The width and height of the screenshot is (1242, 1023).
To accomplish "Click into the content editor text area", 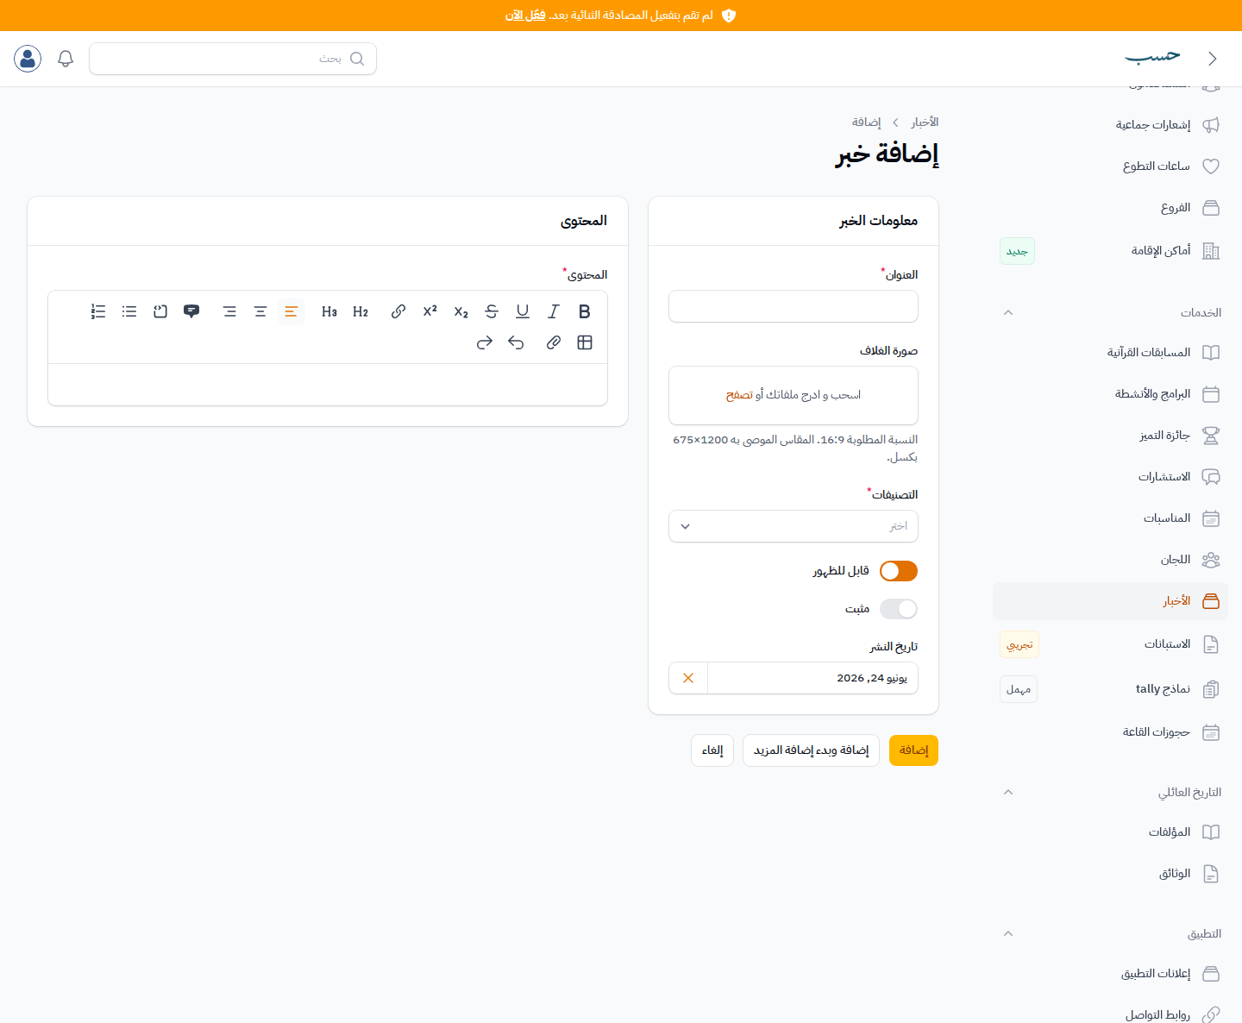I will pos(328,385).
